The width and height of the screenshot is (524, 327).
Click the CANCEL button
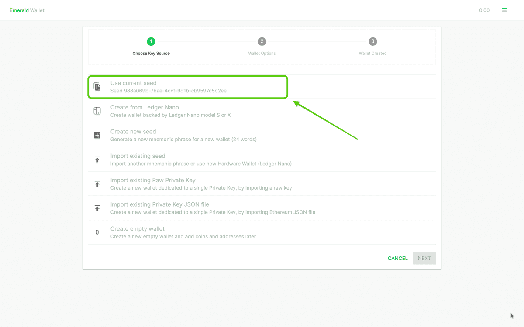click(x=397, y=258)
